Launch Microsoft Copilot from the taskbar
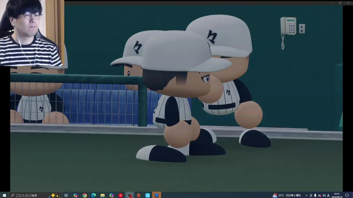The height and width of the screenshot is (198, 353). pos(75,195)
